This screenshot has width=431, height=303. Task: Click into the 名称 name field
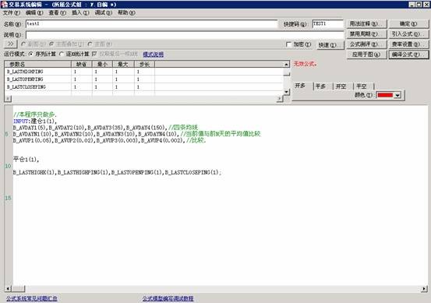click(x=151, y=24)
